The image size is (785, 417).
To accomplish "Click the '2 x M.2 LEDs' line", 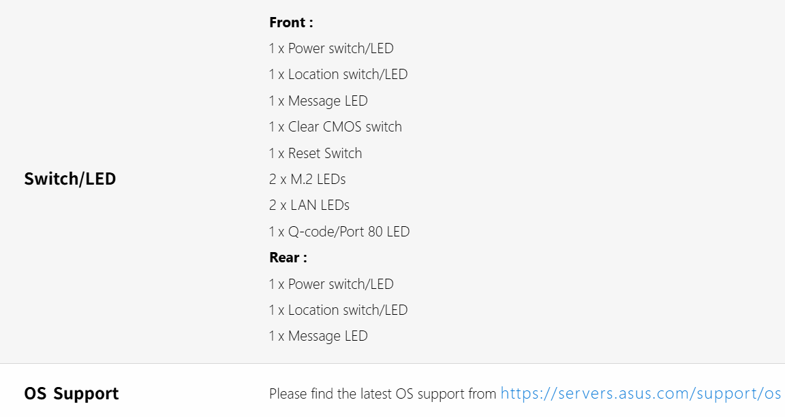I will click(x=307, y=179).
